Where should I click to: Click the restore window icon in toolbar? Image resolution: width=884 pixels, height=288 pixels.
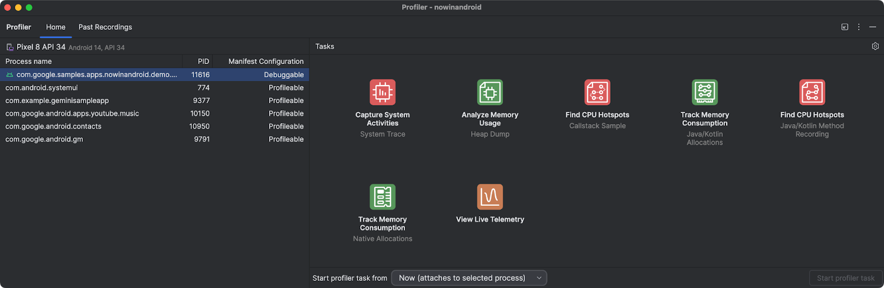845,27
